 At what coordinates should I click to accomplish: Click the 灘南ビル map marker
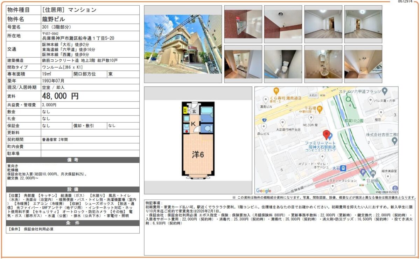[266, 99]
